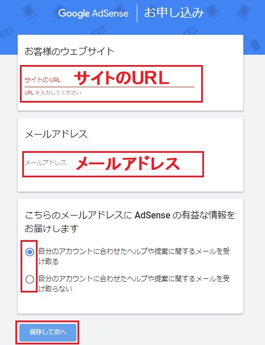265x345 pixels.
Task: Click the サイトの URL input field
Action: tap(109, 80)
